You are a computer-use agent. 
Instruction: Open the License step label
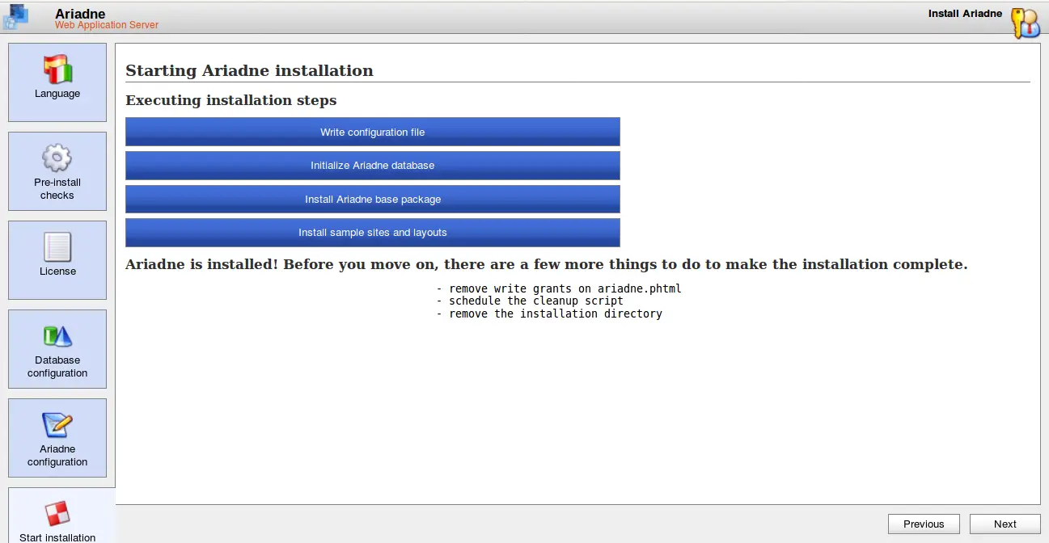[x=57, y=271]
